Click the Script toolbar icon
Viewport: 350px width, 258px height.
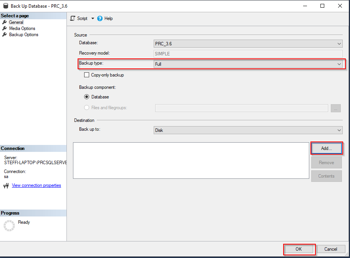[73, 18]
